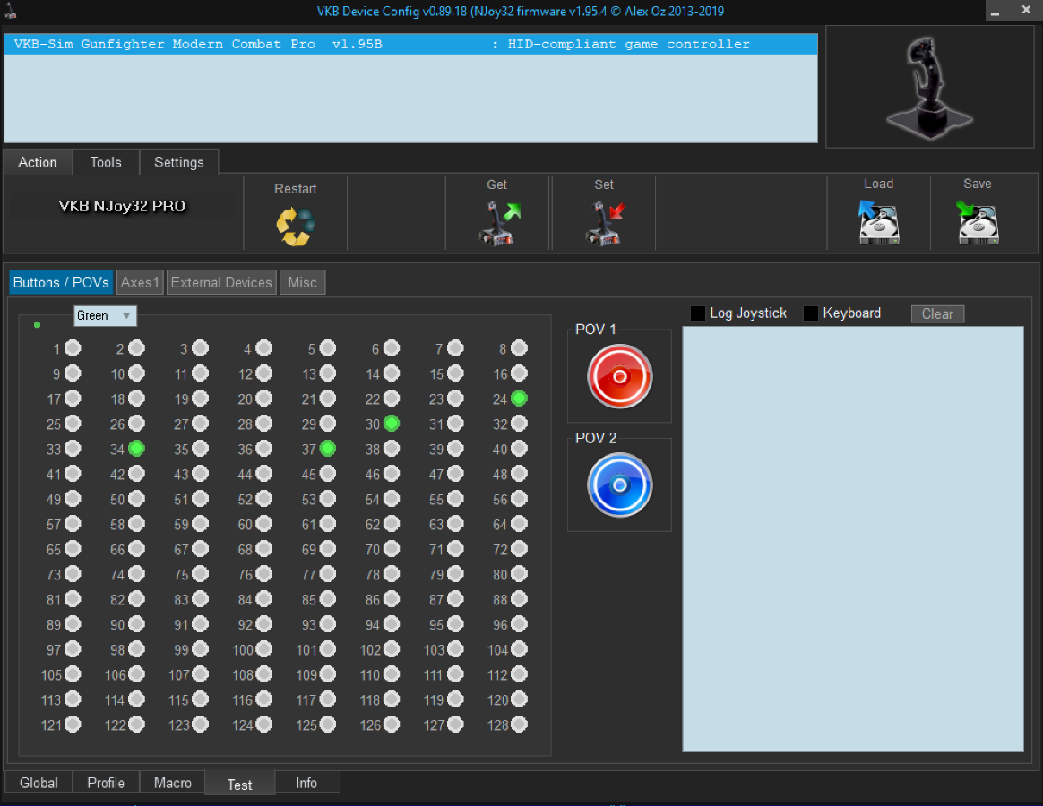Image resolution: width=1043 pixels, height=806 pixels.
Task: Open the Green color dropdown
Action: [x=105, y=315]
